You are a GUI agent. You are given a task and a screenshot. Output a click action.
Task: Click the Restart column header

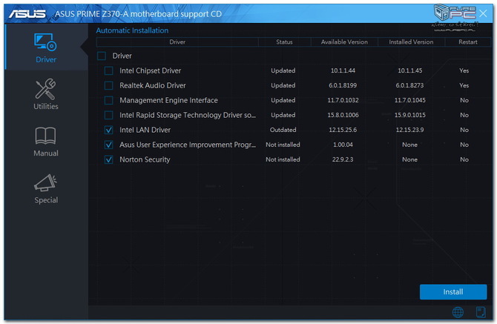coord(468,42)
